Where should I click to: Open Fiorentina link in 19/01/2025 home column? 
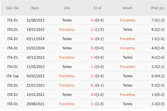pyautogui.click(x=67, y=29)
